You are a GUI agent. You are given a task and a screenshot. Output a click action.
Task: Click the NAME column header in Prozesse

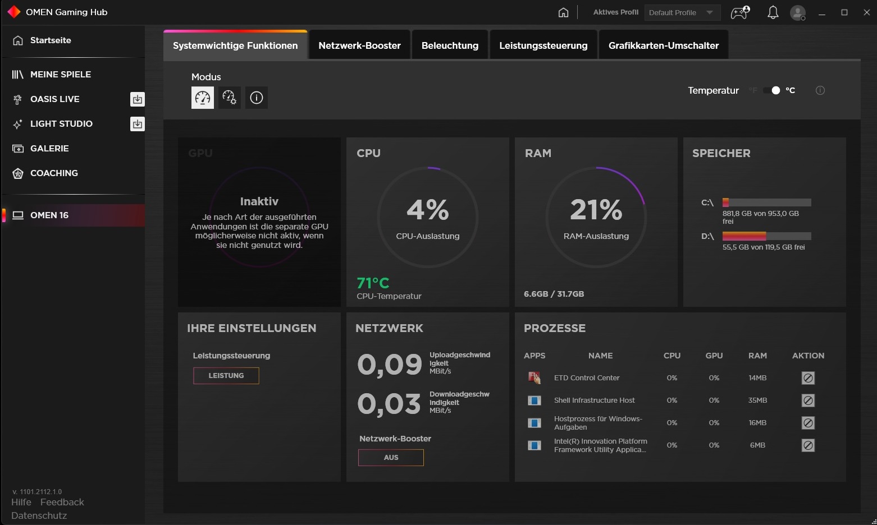(601, 356)
